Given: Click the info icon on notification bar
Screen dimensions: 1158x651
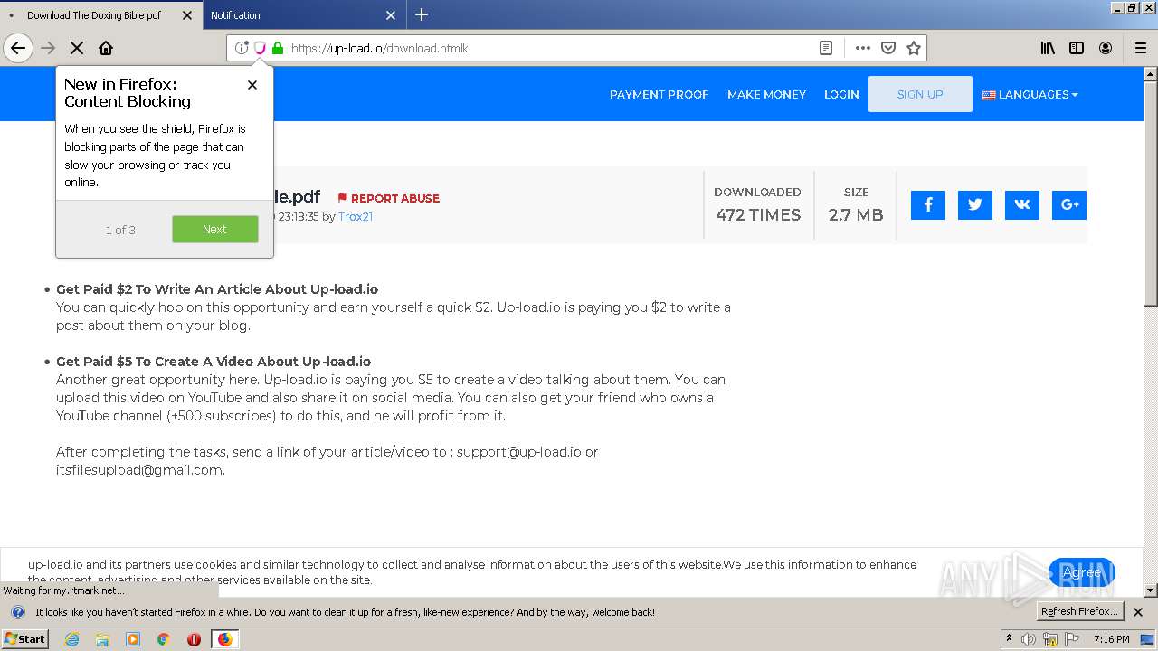Looking at the screenshot, I should [17, 612].
